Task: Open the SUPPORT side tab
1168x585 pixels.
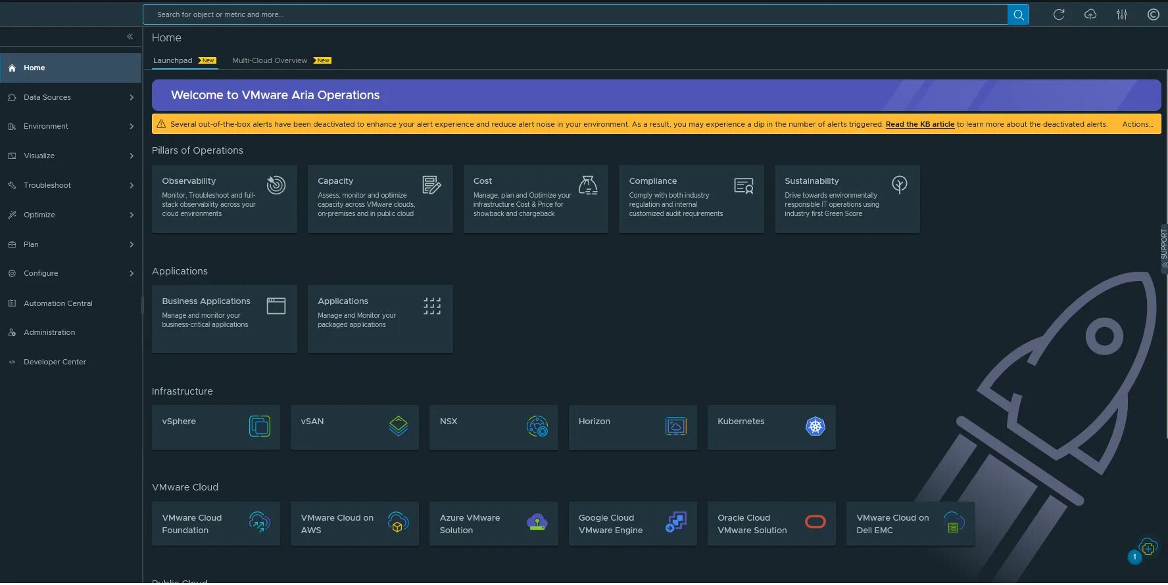Action: coord(1163,249)
